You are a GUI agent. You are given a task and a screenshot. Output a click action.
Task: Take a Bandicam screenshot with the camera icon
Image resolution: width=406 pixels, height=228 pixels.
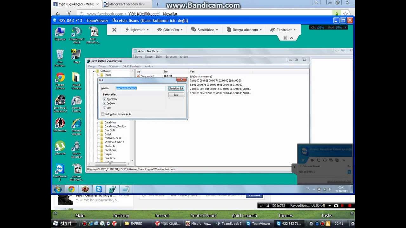click(336, 206)
